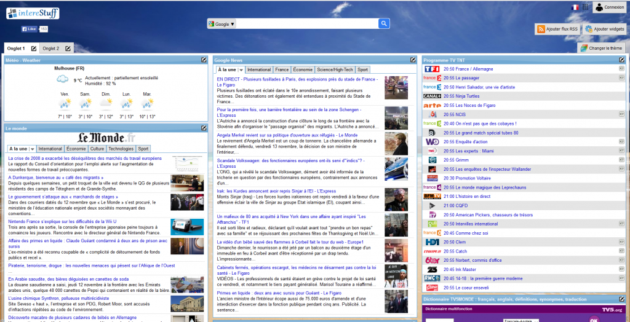630x322 pixels.
Task: Click the Ajouter flux RSS button
Action: point(557,29)
